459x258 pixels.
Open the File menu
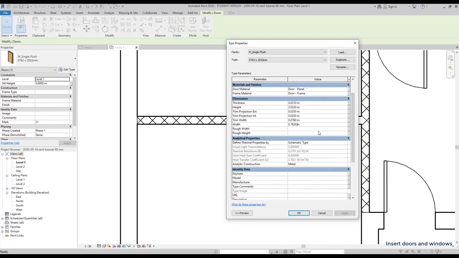(x=5, y=13)
